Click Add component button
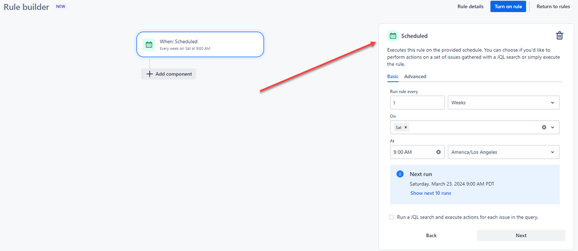Screen dimensions: 578x251 (169, 74)
